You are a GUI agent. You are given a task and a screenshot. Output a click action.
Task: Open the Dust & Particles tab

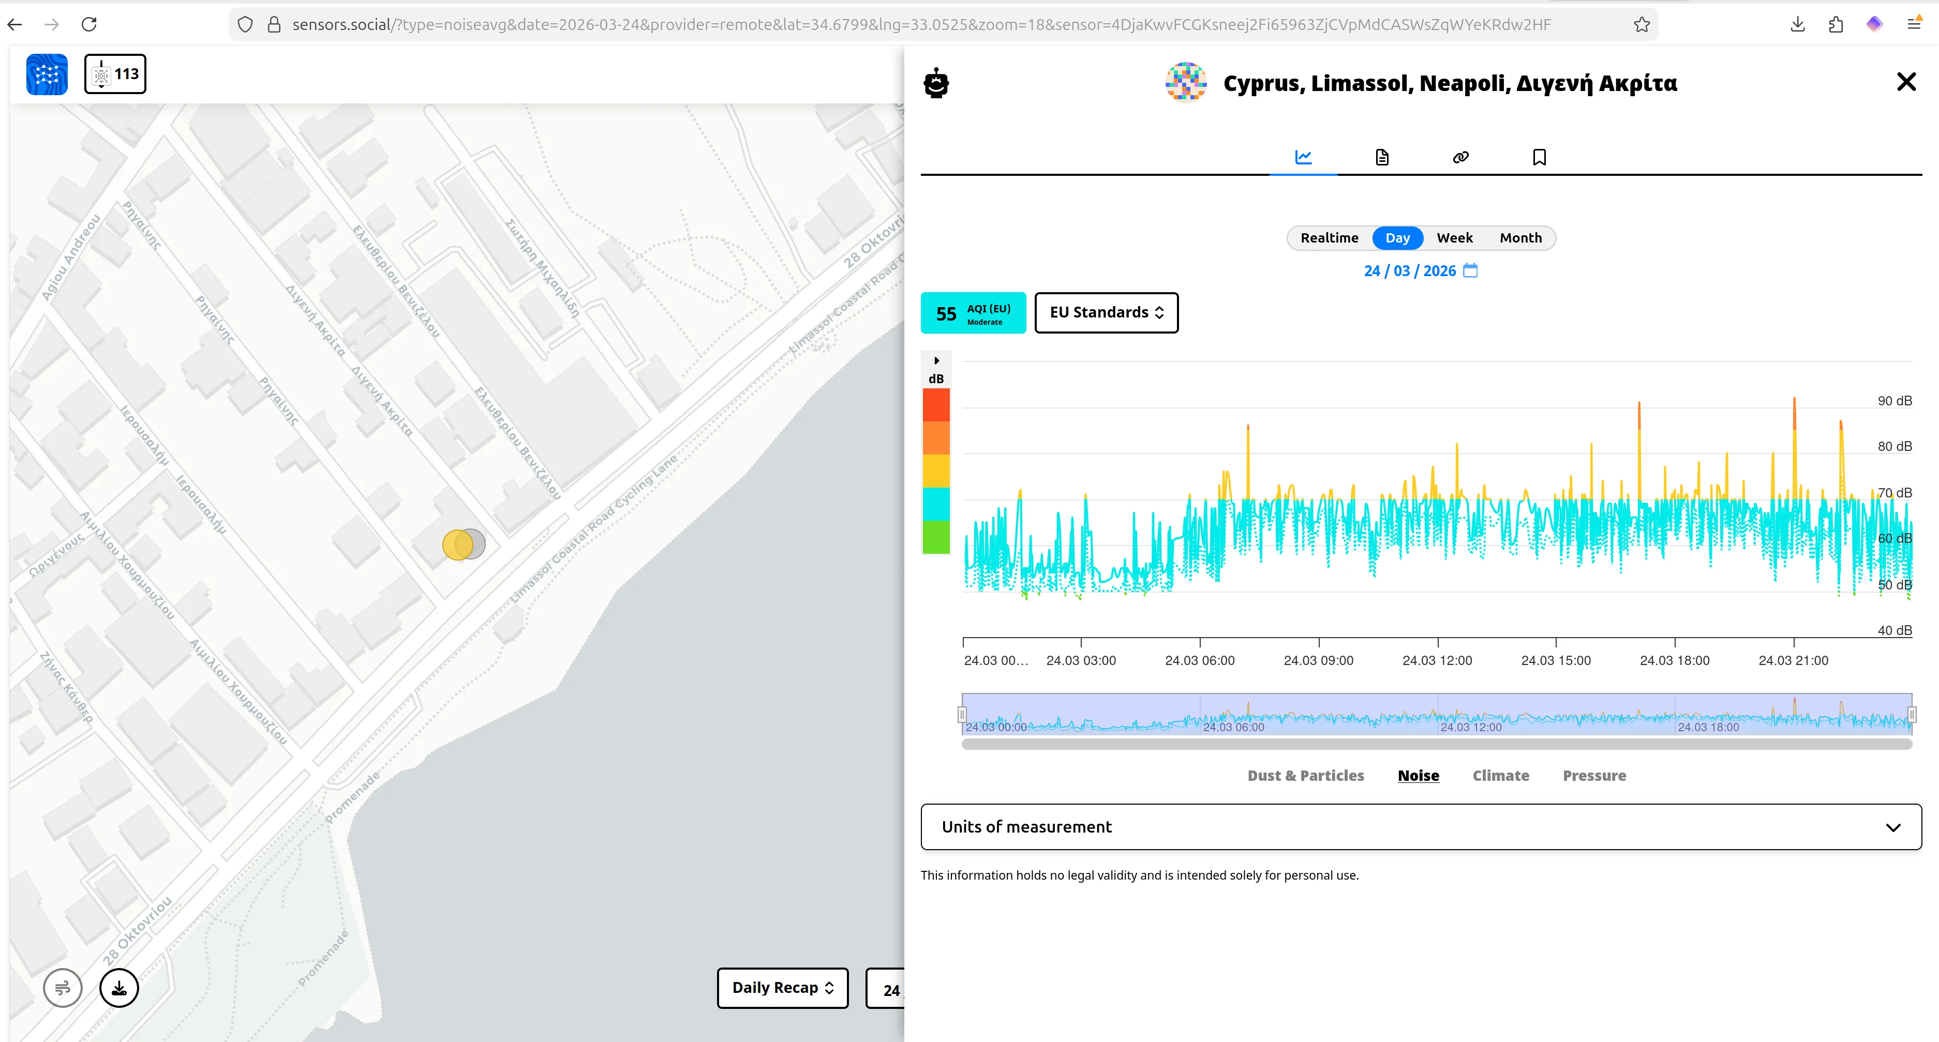[x=1306, y=776]
